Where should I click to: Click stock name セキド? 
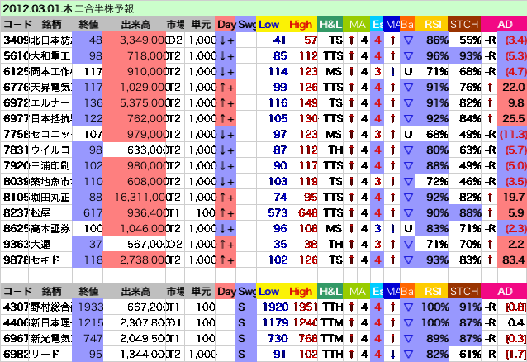(45, 260)
